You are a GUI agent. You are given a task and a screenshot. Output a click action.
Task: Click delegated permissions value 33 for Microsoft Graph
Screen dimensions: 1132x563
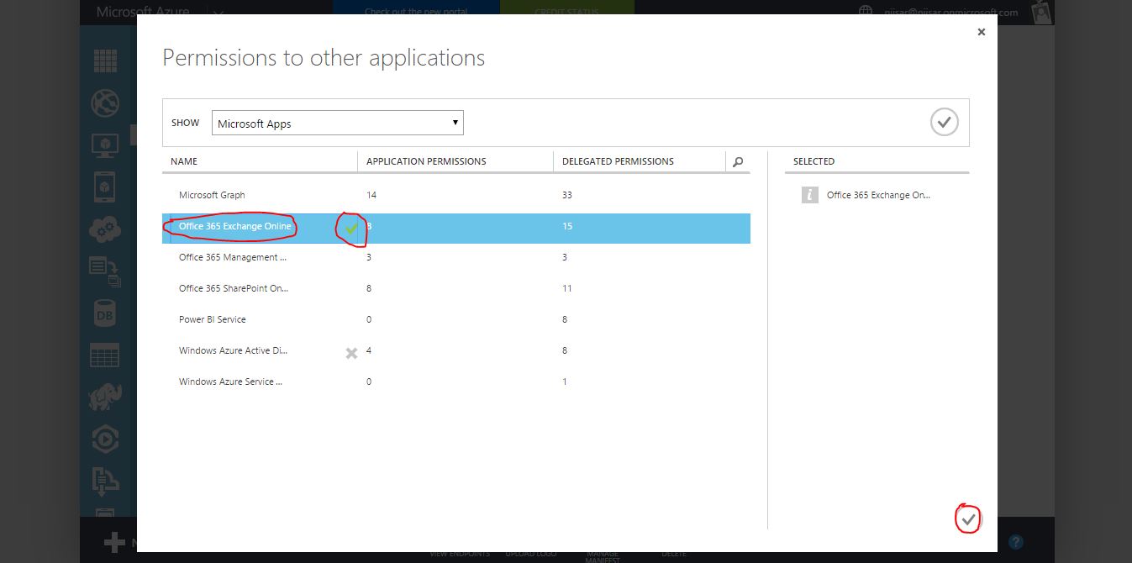click(567, 195)
